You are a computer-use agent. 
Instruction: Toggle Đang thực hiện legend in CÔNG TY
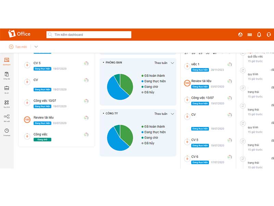(x=153, y=132)
